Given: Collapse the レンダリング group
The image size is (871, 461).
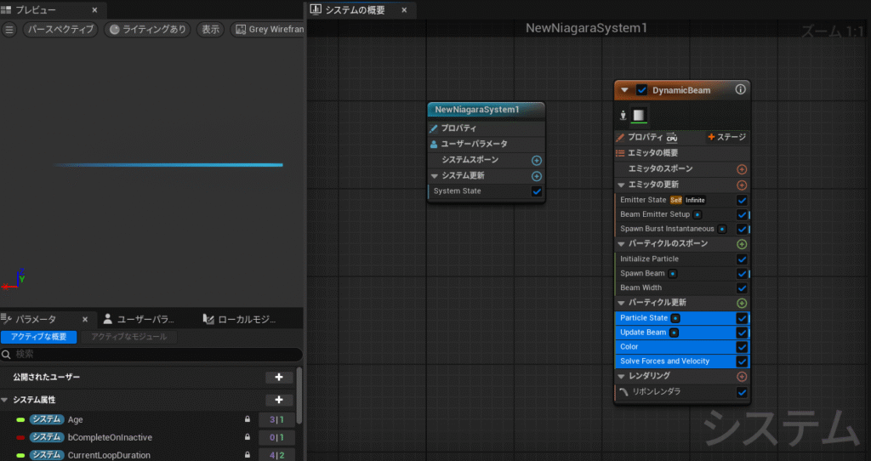Looking at the screenshot, I should click(621, 377).
